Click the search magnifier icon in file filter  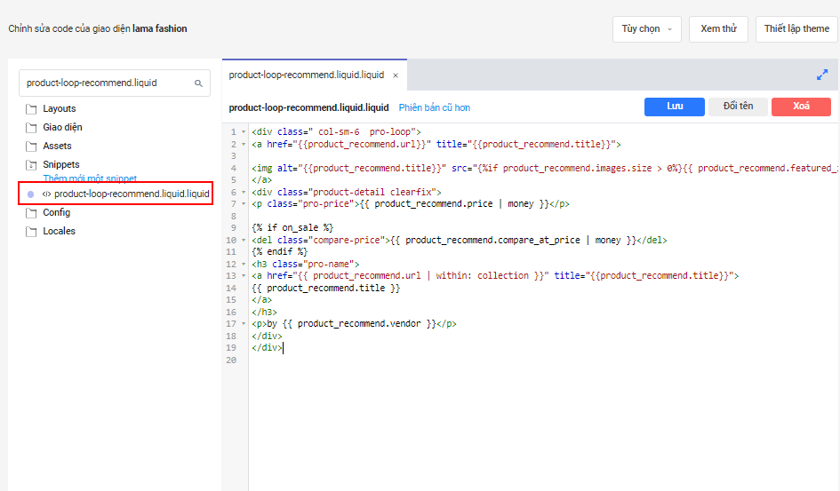tap(199, 83)
